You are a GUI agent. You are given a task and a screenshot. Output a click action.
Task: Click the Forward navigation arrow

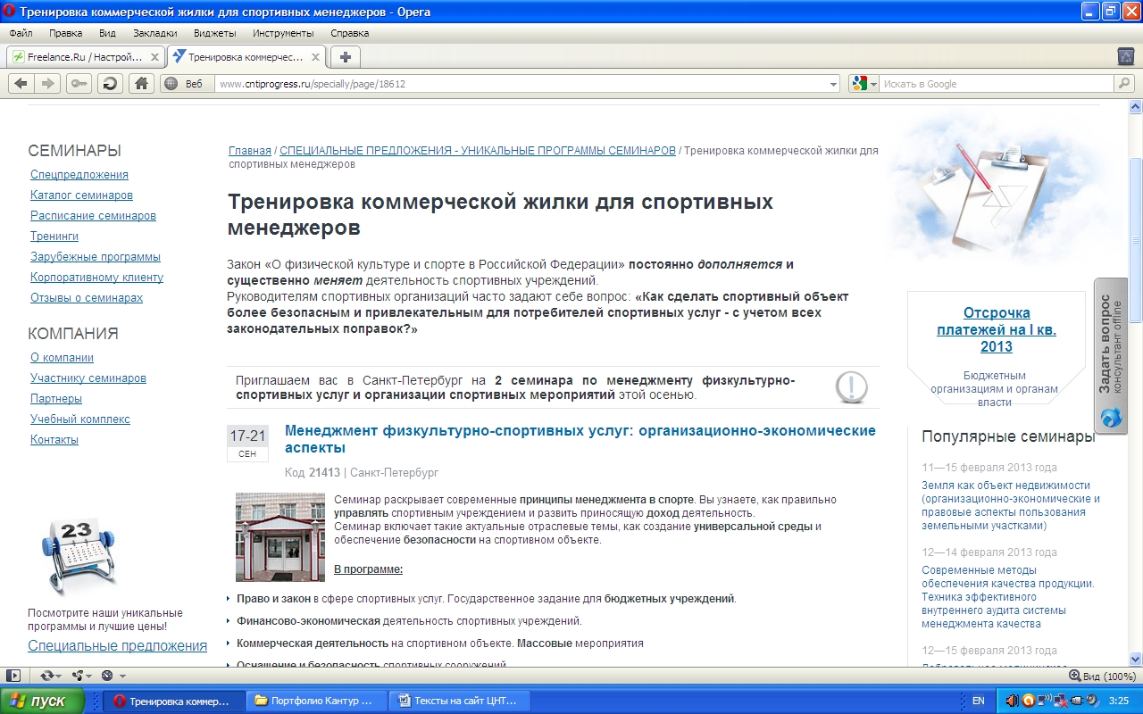[48, 83]
